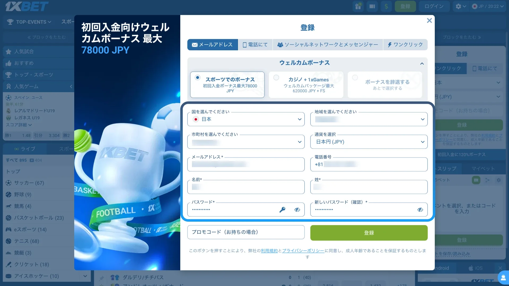Click the ログイン button in header

(x=434, y=6)
